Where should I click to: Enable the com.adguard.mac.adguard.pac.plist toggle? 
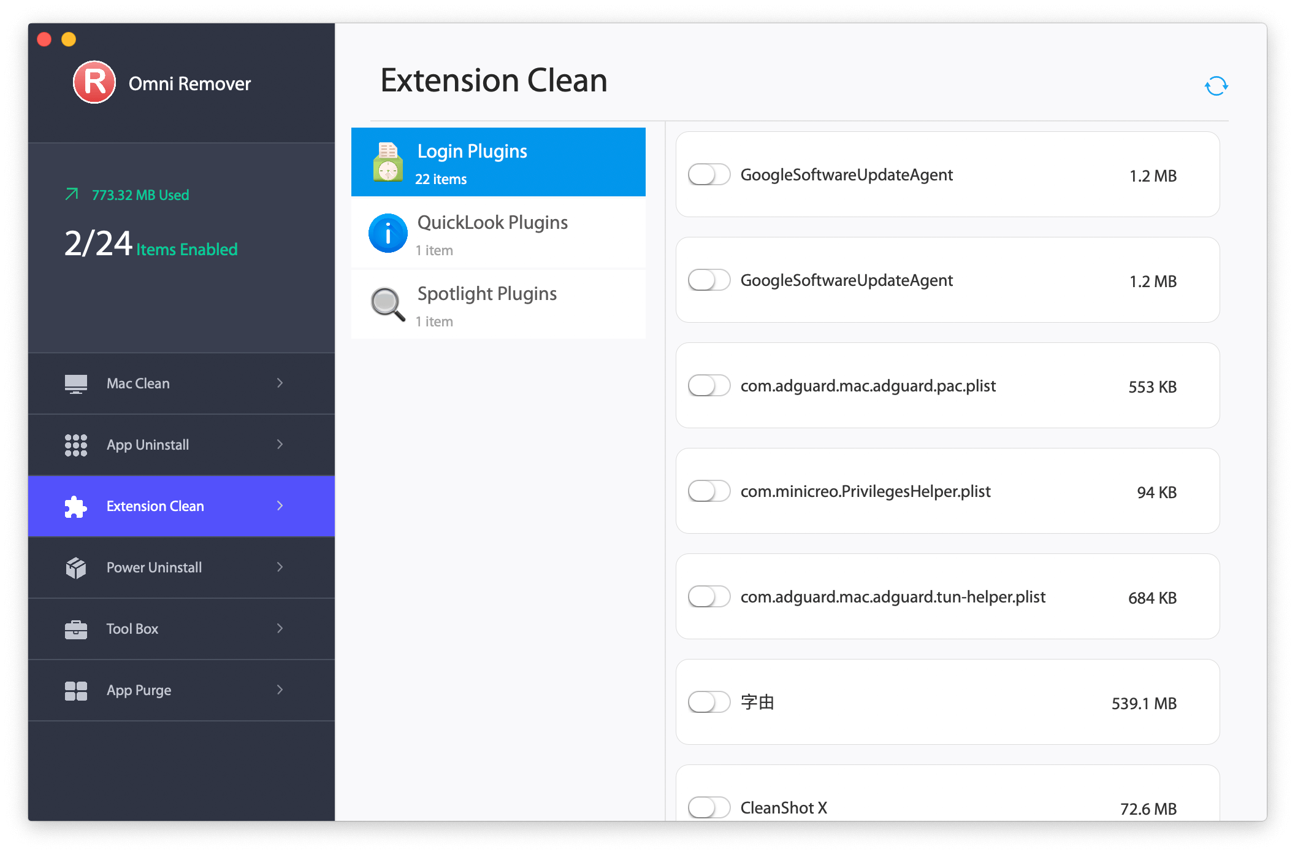pos(709,386)
